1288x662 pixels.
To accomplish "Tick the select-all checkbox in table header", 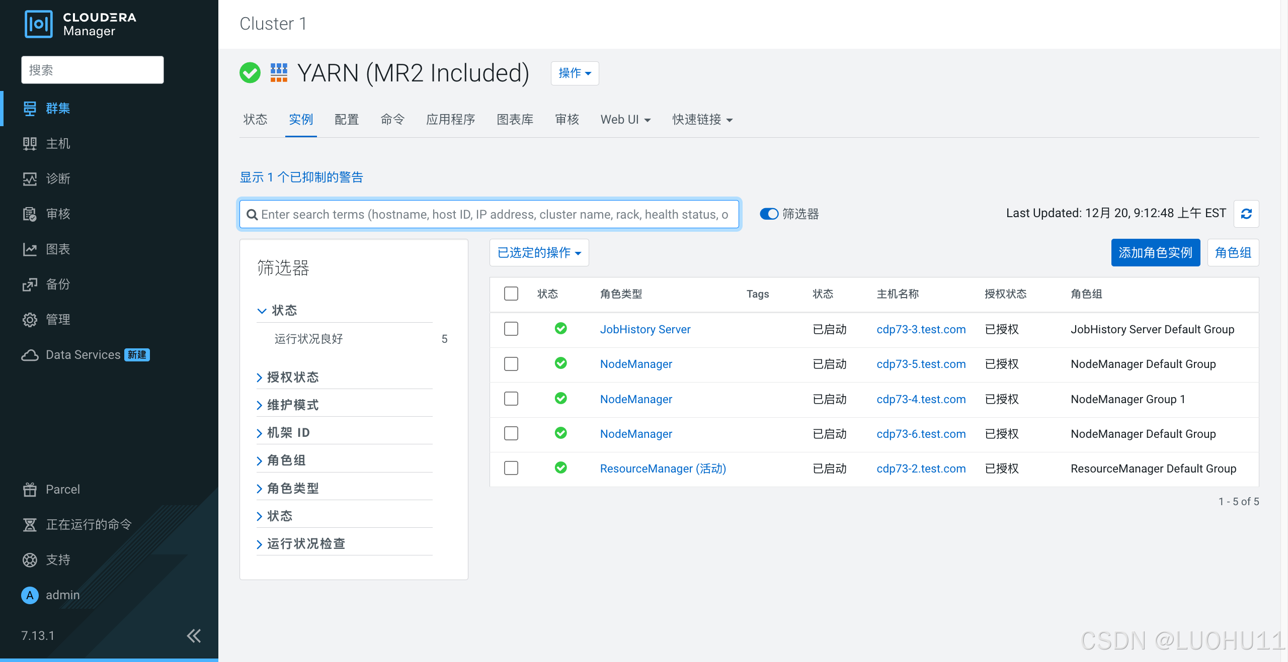I will (511, 294).
